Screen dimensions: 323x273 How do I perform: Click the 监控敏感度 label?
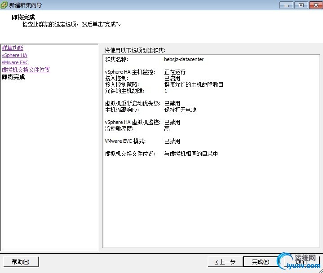119,128
